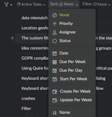The height and width of the screenshot is (117, 112).
Task: Open the idea concerning task
Action: (x=35, y=48)
